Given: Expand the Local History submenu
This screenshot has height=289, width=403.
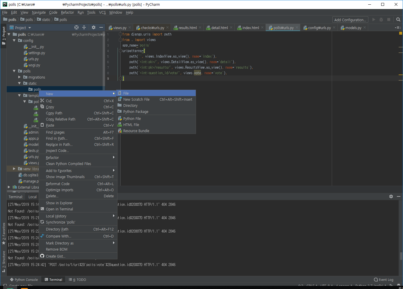Looking at the screenshot, I should (114, 216).
